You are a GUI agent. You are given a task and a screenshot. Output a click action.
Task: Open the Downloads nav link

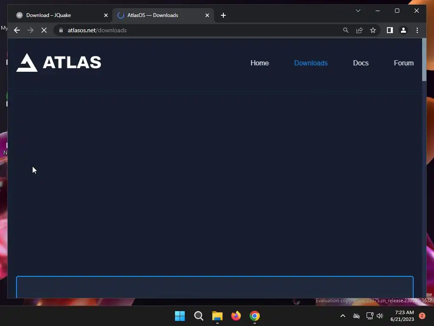point(311,63)
